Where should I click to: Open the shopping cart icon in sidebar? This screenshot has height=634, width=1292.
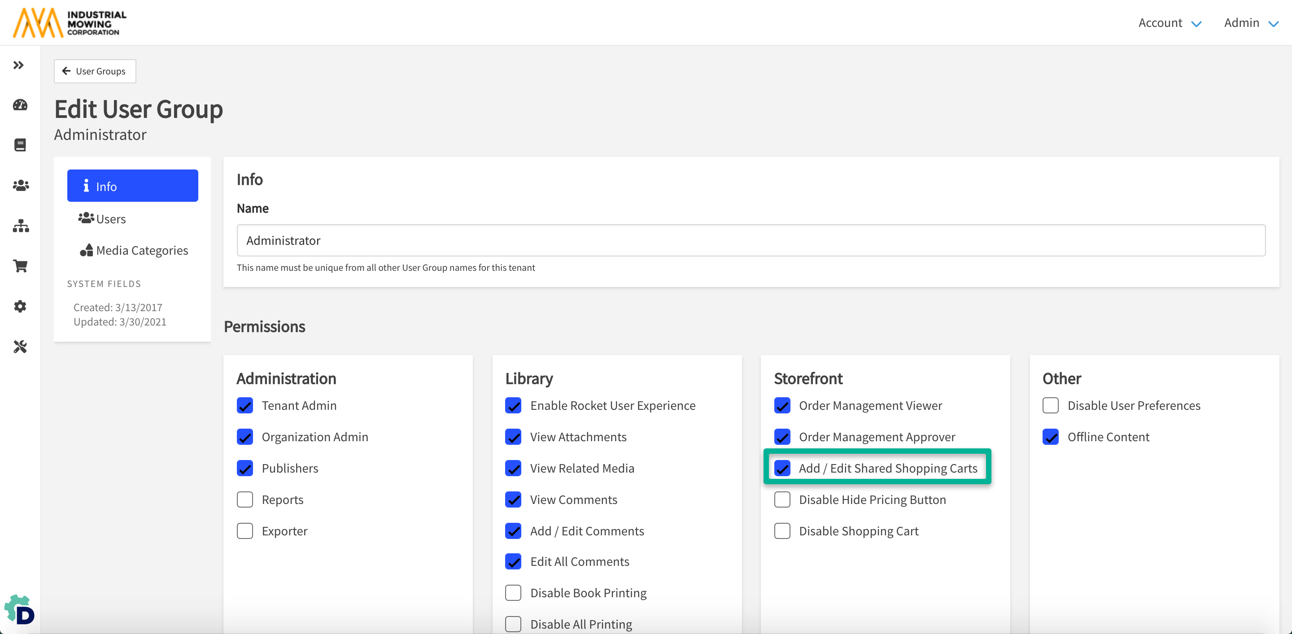20,266
